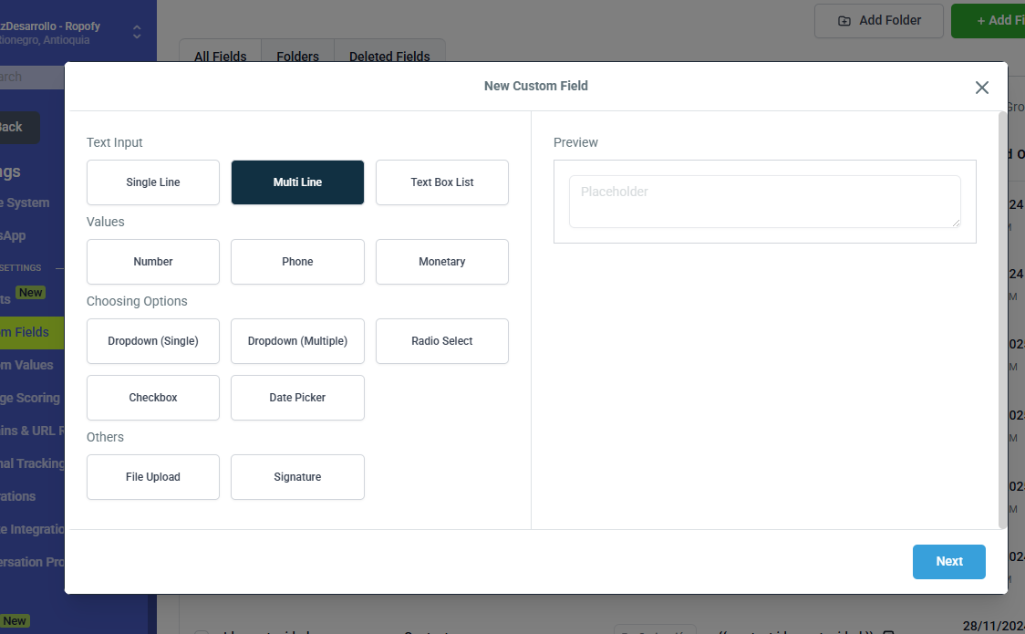Close the New Custom Field dialog
The width and height of the screenshot is (1025, 634).
pos(981,88)
